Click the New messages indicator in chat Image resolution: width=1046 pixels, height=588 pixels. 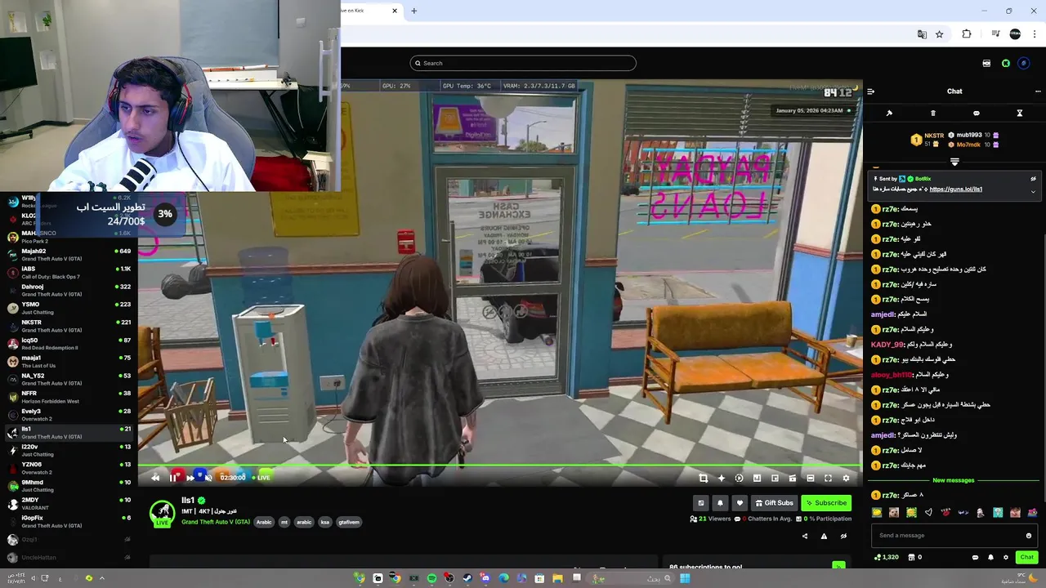click(x=953, y=480)
